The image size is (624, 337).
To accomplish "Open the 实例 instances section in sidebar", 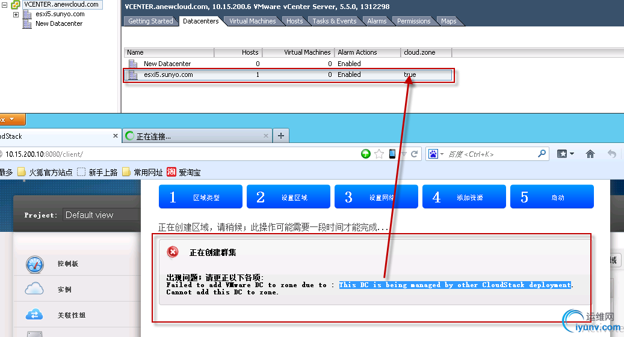I will pyautogui.click(x=78, y=290).
